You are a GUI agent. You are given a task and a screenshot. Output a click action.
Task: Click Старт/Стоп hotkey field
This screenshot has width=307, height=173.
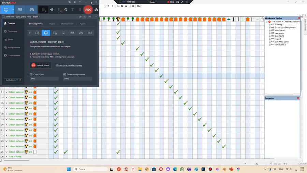click(x=44, y=79)
